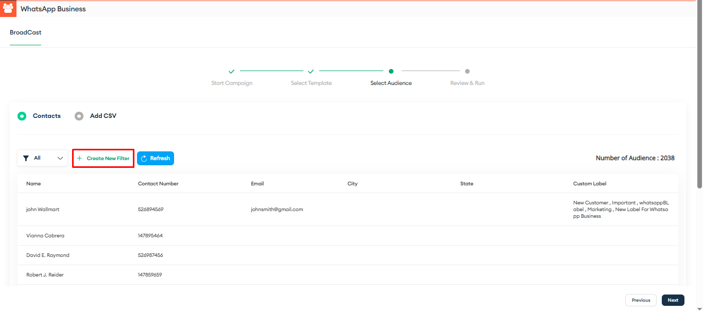Click the Review & Run grey step dot
The height and width of the screenshot is (311, 703).
[x=467, y=72]
